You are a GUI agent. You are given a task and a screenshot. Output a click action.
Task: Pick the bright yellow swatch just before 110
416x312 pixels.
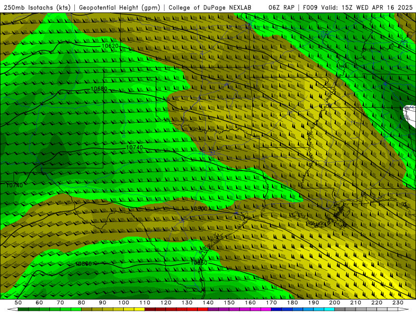tap(139, 309)
